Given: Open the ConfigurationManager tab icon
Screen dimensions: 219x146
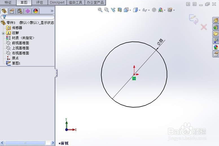Looking at the screenshot, I should [x=20, y=11].
